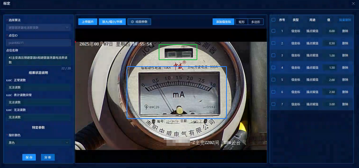Delete row 6 with value 2.50
The image size is (359, 168).
[x=345, y=92]
